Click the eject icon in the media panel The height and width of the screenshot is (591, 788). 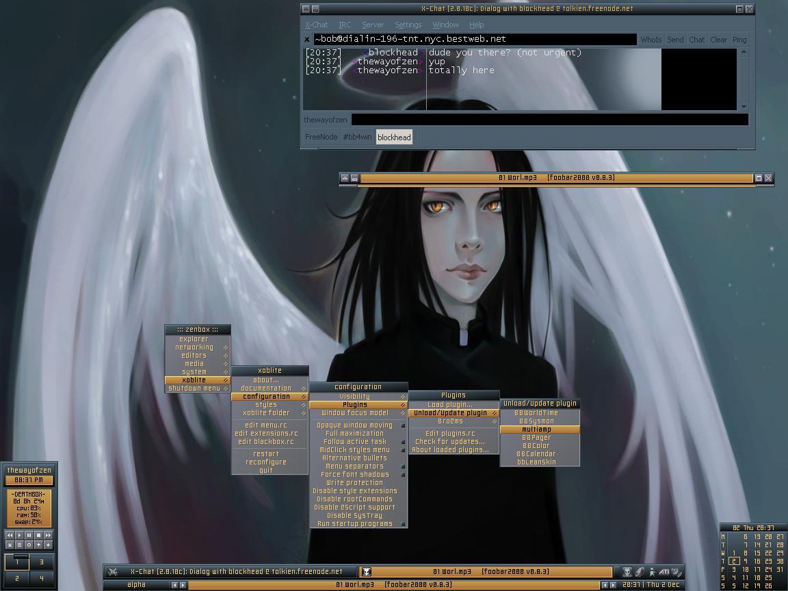pos(10,544)
